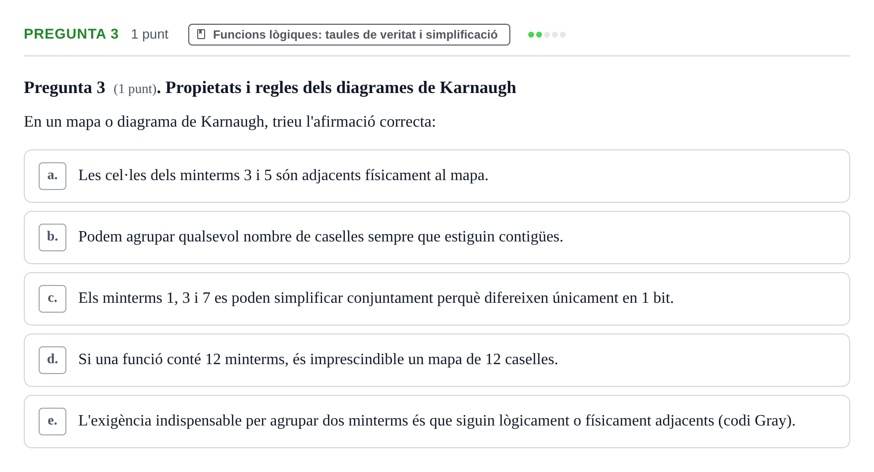Select answer option b letter box
This screenshot has width=874, height=472.
tap(53, 237)
